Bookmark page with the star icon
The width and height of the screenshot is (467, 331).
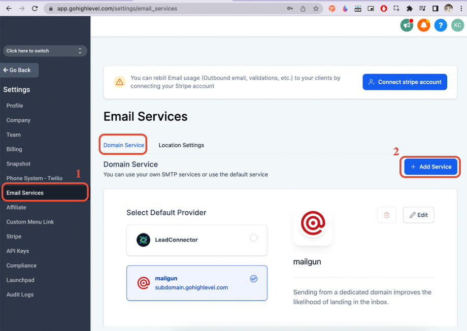tap(316, 9)
